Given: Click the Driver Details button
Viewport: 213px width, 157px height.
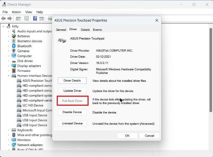Looking at the screenshot, I should point(72,81).
